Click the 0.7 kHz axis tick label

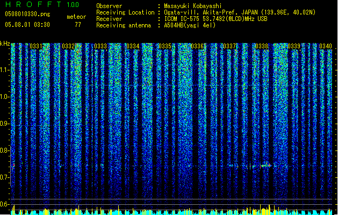(x=4, y=177)
